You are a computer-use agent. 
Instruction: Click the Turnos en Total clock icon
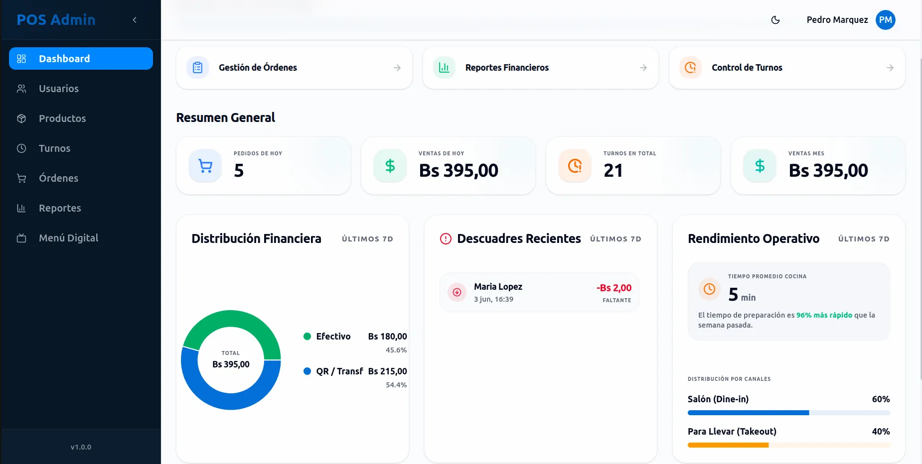click(x=575, y=166)
